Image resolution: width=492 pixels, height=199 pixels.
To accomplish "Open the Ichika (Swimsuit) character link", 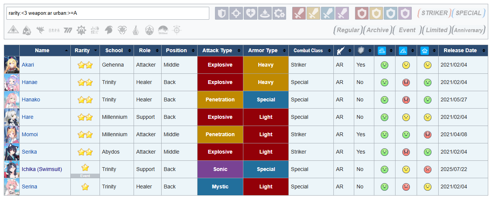I will [42, 169].
